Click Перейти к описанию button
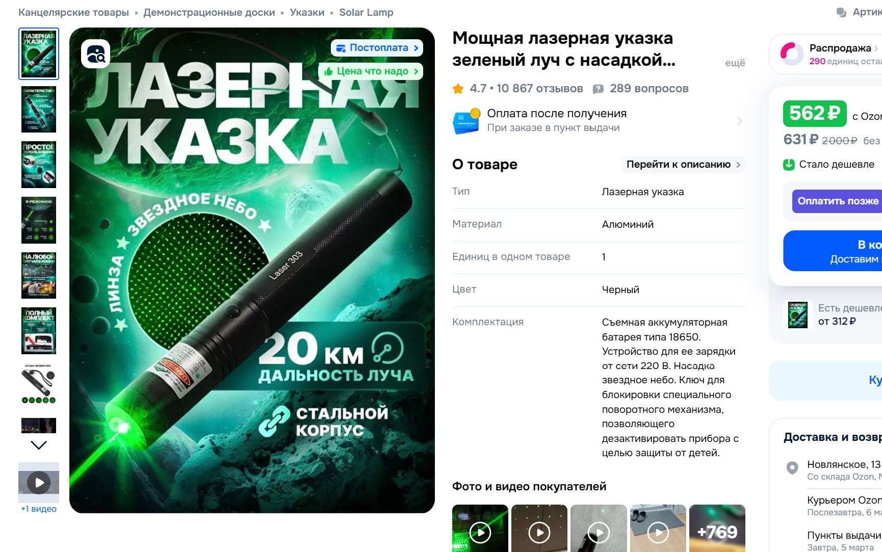 tap(683, 164)
